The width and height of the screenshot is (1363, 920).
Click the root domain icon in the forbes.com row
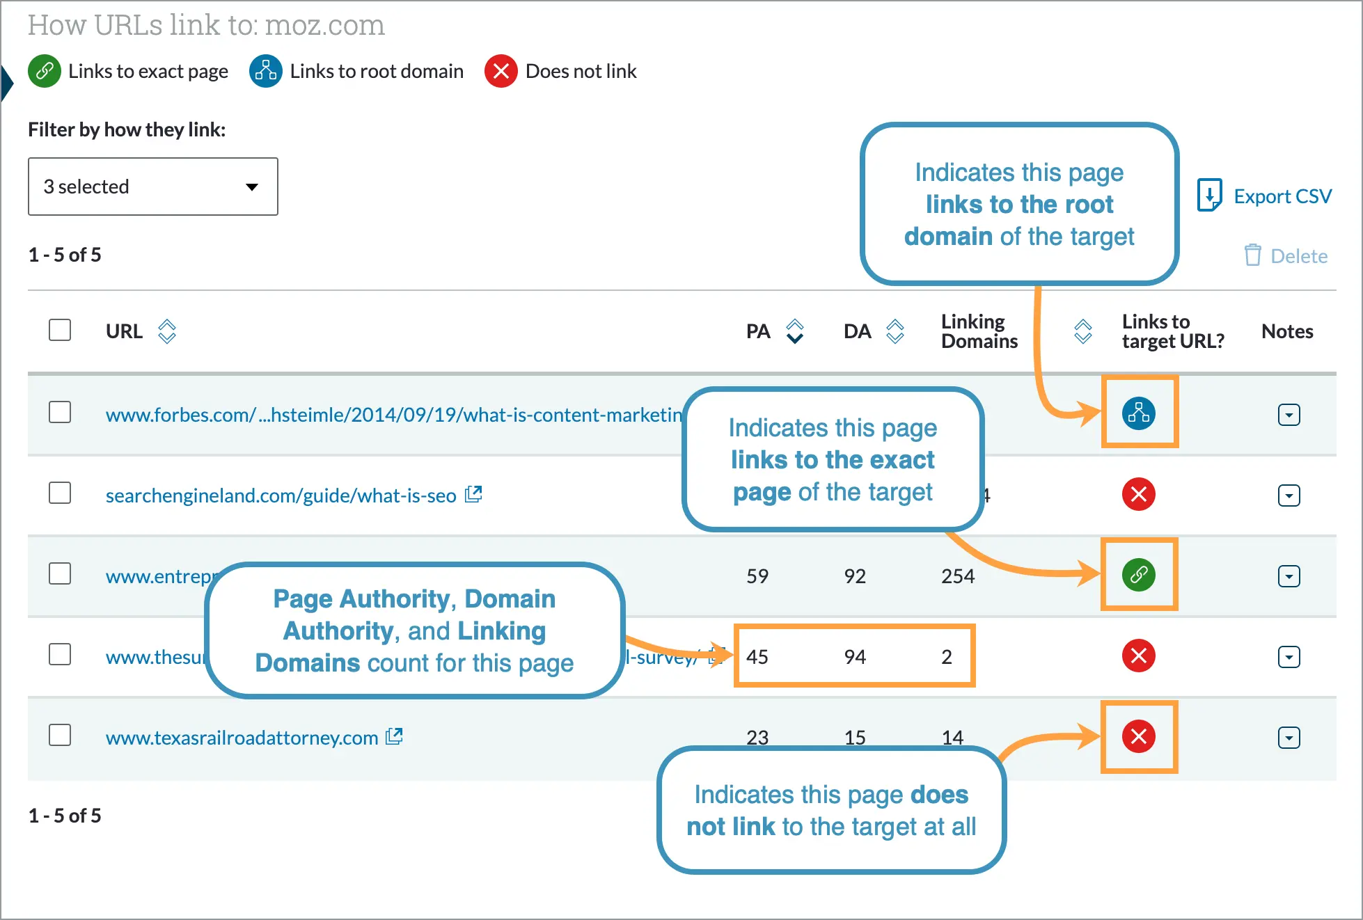(x=1139, y=413)
